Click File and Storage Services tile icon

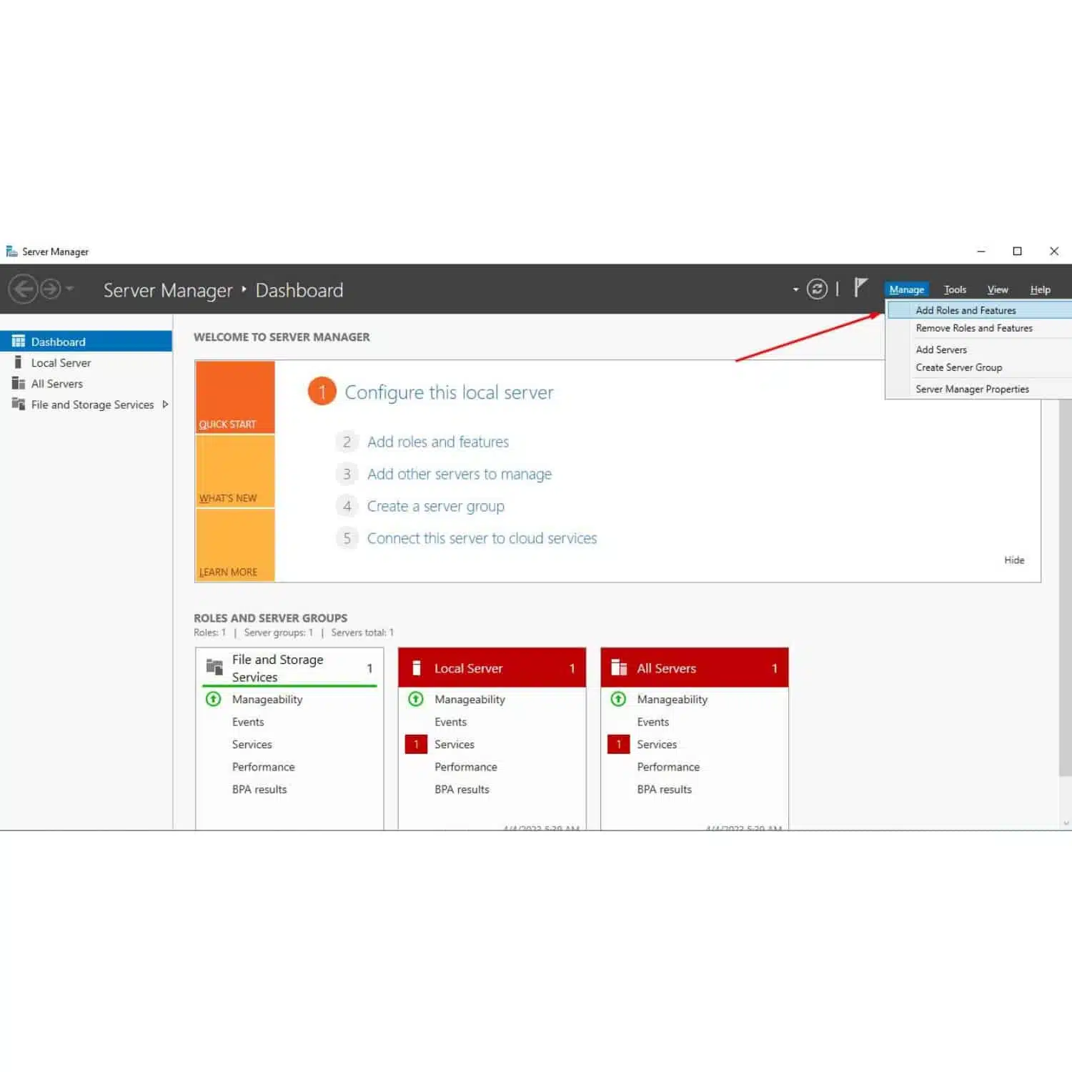(214, 667)
